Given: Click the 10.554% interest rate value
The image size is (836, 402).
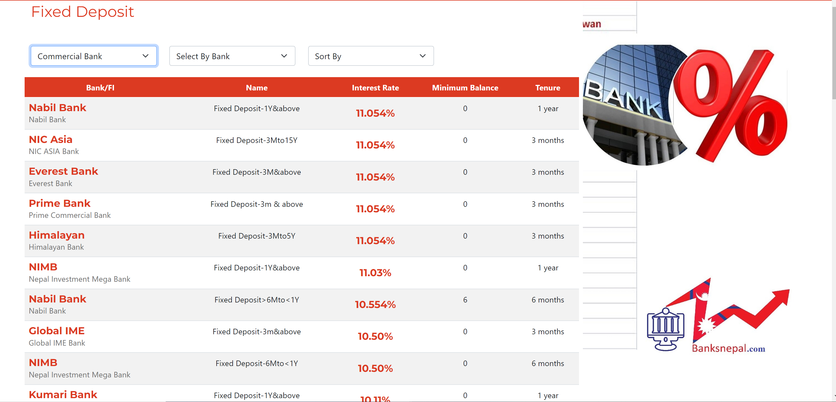Looking at the screenshot, I should coord(375,304).
